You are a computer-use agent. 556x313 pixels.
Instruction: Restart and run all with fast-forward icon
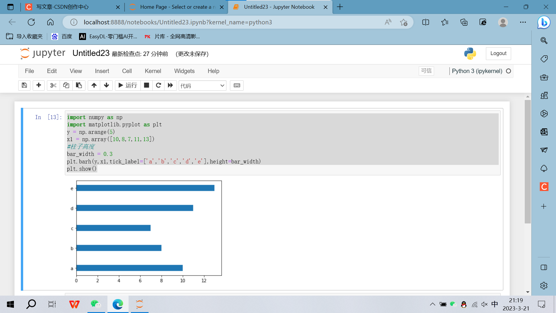click(171, 85)
